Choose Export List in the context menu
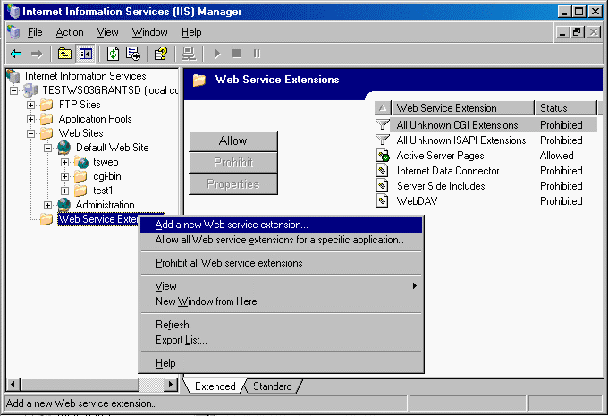 pos(281,340)
